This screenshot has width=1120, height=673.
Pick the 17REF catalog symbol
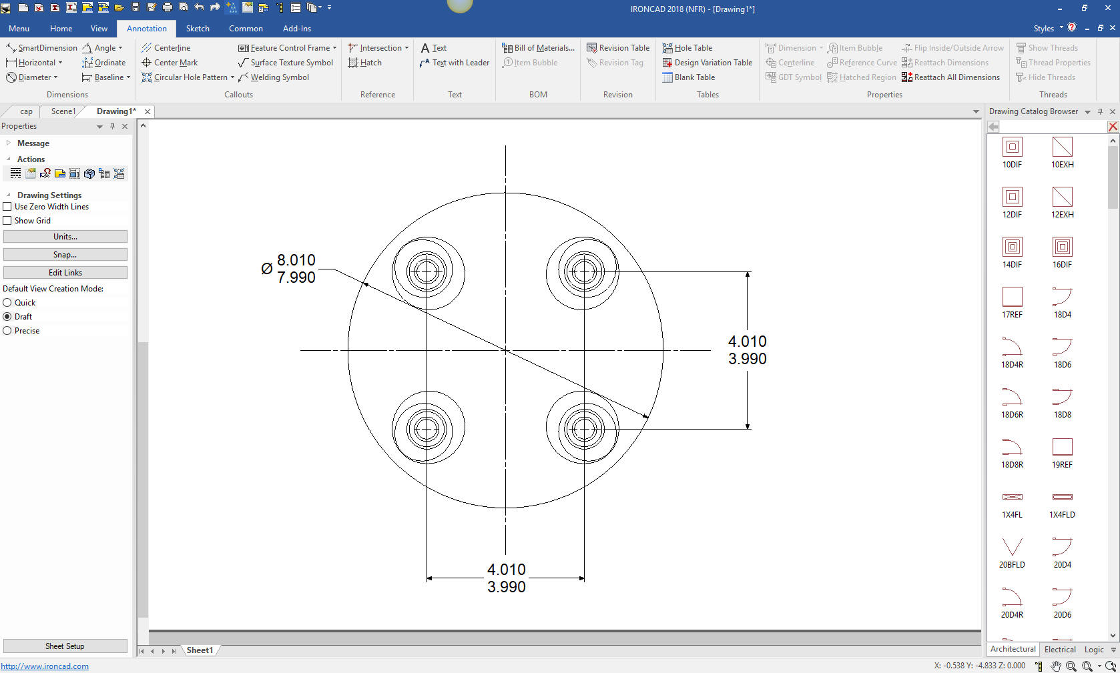point(1012,303)
